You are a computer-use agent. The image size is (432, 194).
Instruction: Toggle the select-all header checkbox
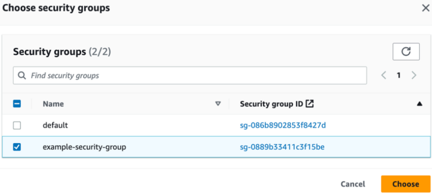tap(17, 104)
